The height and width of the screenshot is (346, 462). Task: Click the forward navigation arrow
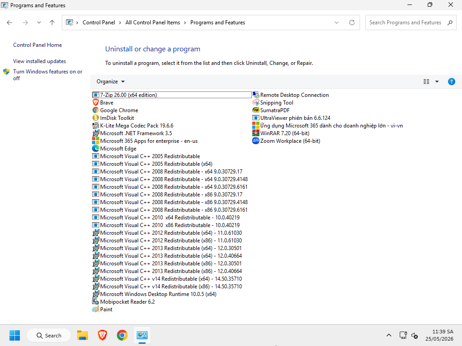point(25,23)
